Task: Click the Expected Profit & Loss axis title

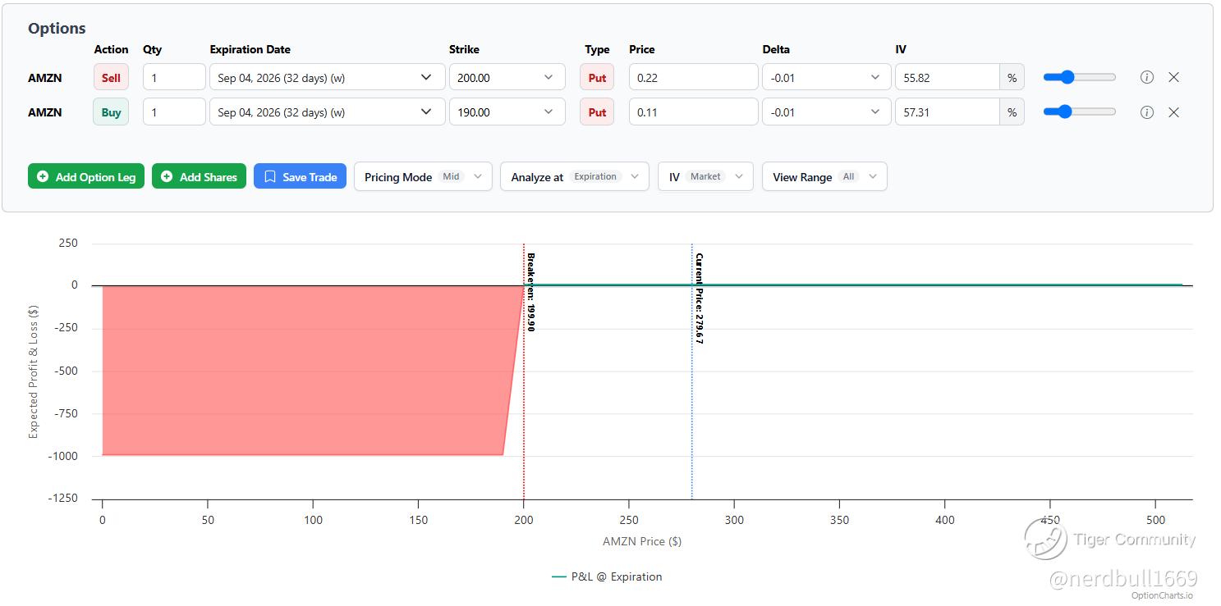Action: pos(34,371)
